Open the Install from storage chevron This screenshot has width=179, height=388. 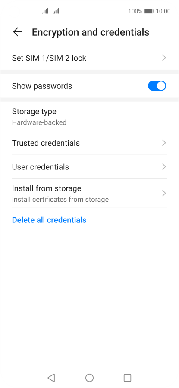pos(163,193)
